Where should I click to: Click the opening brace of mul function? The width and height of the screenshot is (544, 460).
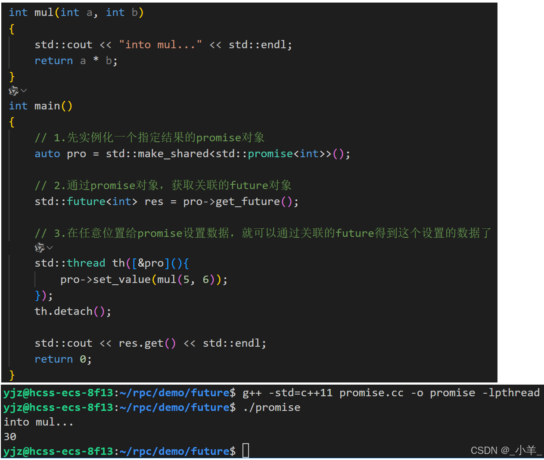(12, 29)
